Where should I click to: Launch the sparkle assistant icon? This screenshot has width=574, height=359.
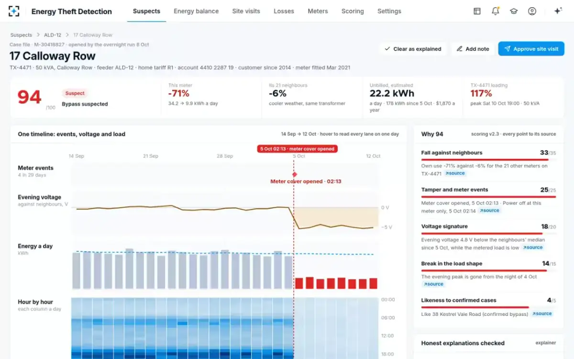[x=558, y=11]
